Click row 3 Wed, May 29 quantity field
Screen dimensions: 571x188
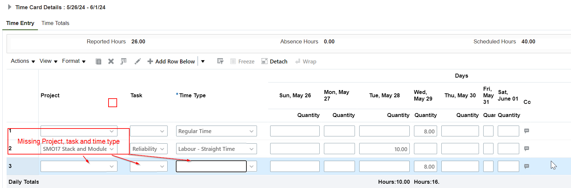[426, 166]
